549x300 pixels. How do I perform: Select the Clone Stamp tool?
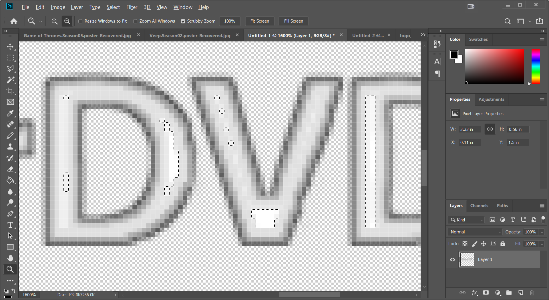10,147
